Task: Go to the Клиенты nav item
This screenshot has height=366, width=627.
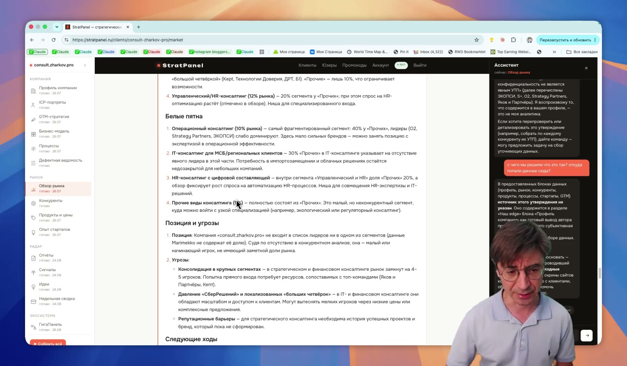Action: click(307, 65)
